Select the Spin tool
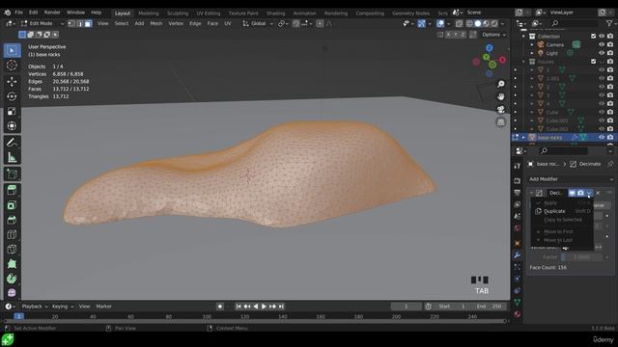Screen dimensions: 618x347 point(12,279)
